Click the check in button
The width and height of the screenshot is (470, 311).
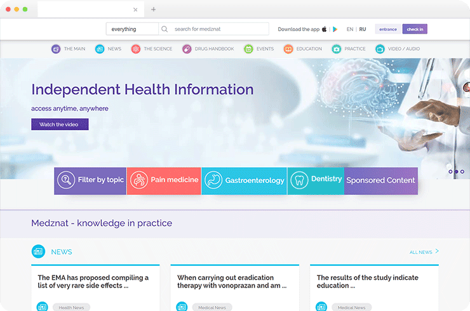pyautogui.click(x=415, y=29)
